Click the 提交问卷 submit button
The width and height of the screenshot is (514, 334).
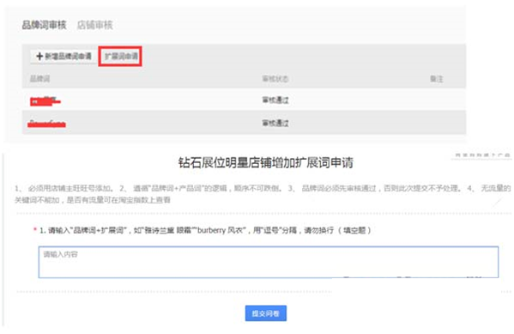click(x=265, y=313)
